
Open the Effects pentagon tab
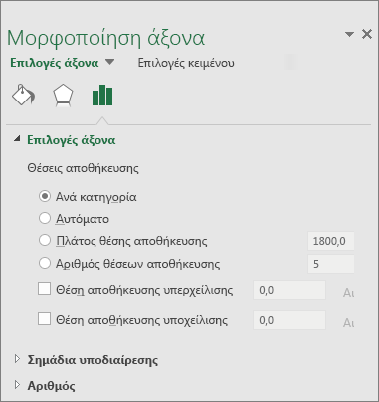pos(63,96)
